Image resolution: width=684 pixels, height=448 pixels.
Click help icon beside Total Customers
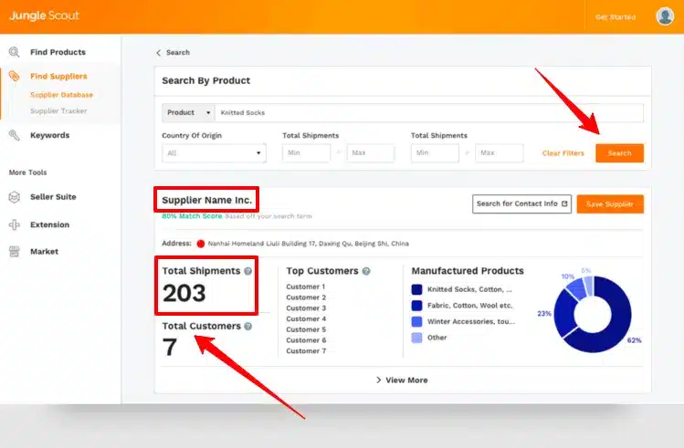coord(248,326)
